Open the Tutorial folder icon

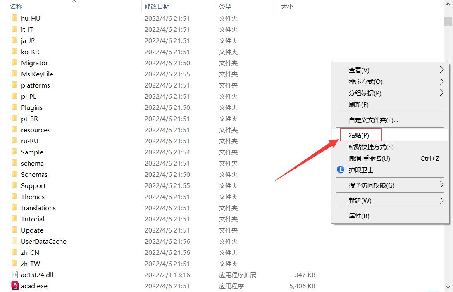pos(15,219)
